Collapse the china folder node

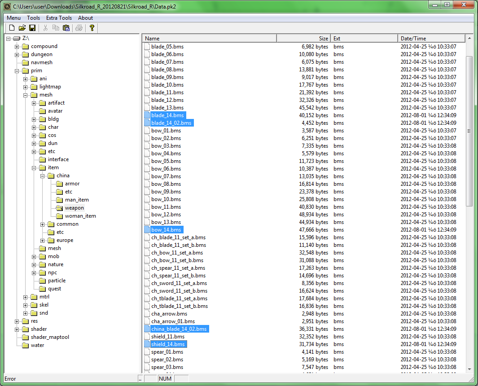(42, 175)
